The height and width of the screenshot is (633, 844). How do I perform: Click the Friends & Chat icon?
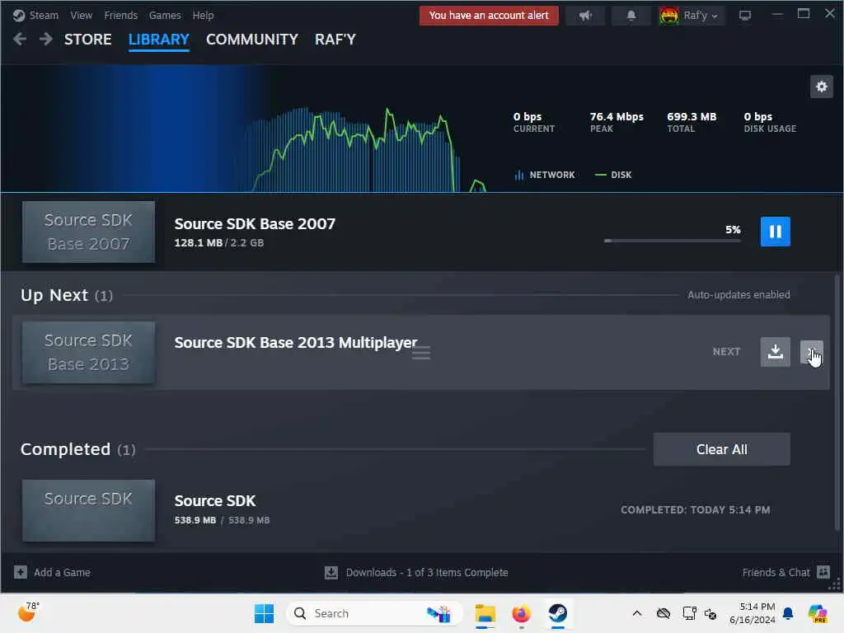click(x=823, y=572)
